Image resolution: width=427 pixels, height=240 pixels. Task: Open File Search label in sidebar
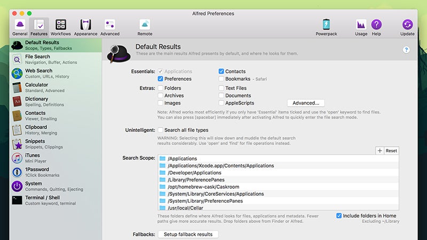(37, 57)
